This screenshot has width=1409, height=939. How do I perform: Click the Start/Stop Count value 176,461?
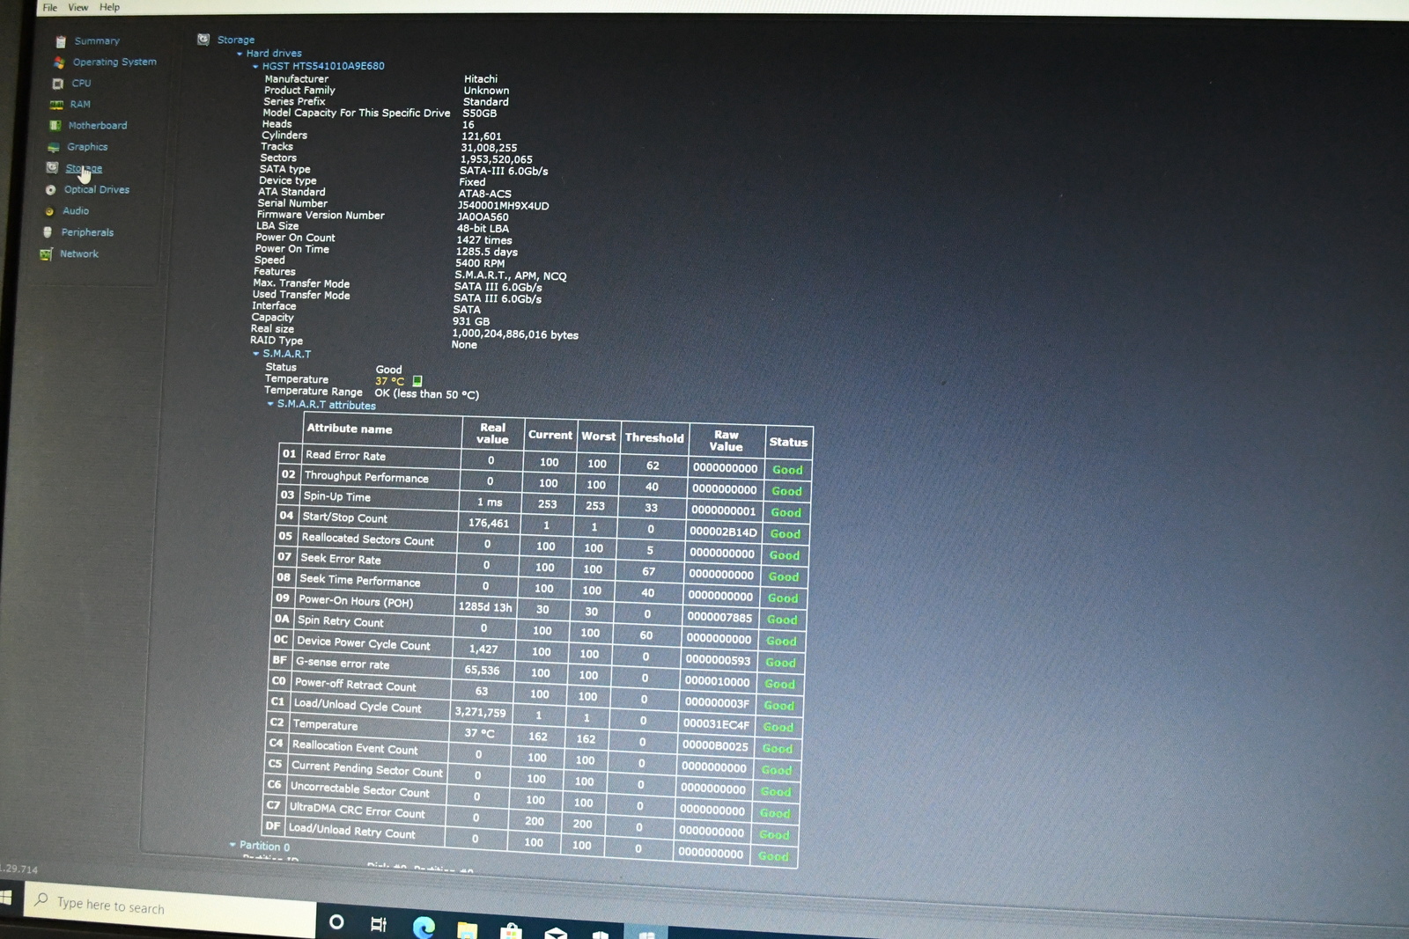(x=489, y=523)
